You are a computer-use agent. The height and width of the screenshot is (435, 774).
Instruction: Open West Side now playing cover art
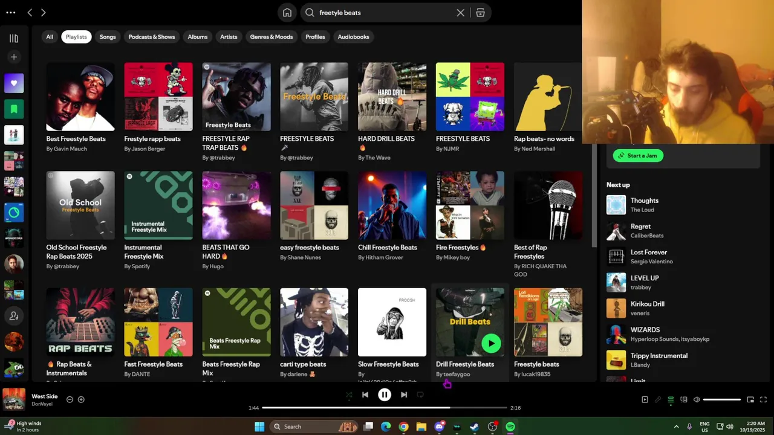(14, 400)
